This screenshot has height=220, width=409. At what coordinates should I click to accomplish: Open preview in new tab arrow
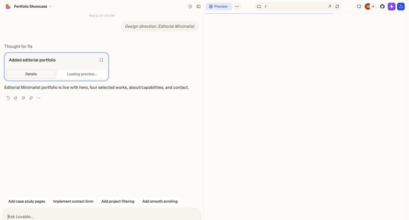coord(329,6)
